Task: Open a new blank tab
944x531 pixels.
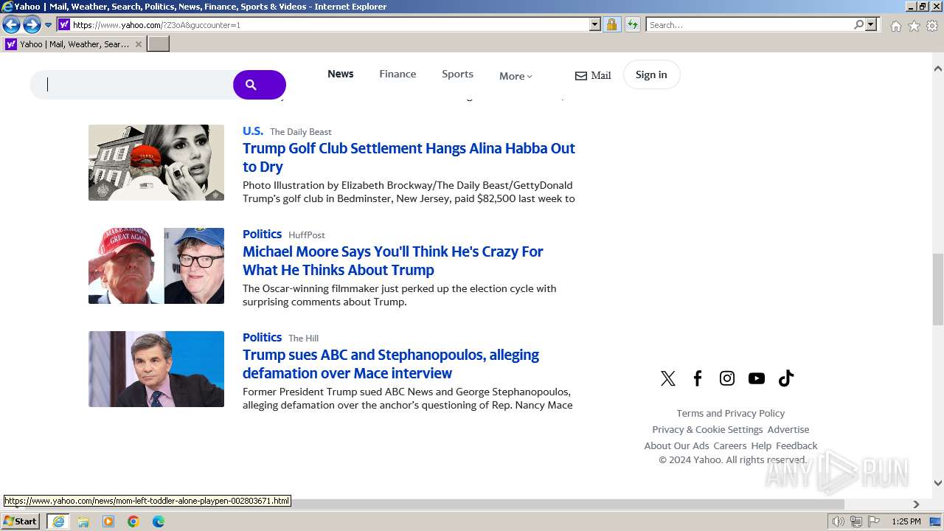Action: pos(159,44)
